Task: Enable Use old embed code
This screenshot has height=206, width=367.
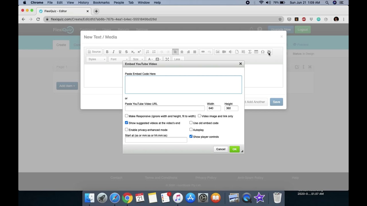Action: click(191, 123)
